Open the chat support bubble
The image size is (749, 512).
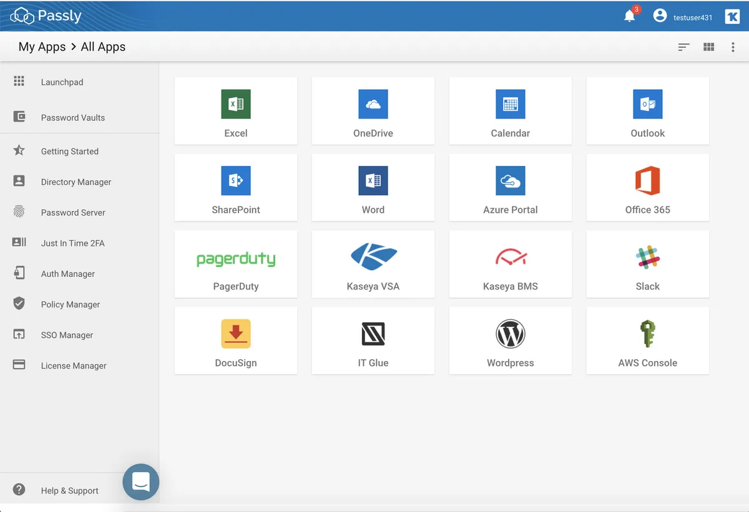(x=141, y=482)
